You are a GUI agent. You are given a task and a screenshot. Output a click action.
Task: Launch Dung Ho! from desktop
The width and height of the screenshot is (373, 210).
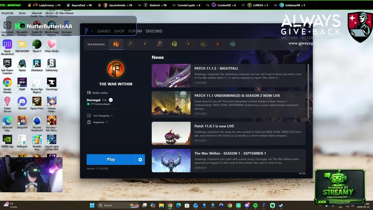coord(22,123)
